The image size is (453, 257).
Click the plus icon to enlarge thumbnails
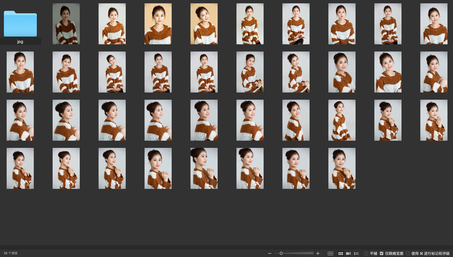click(x=318, y=253)
